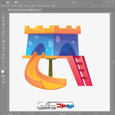Viewport: 115px width, 115px height.
Task: Select the Eyedropper tool
Action: [x=3, y=51]
